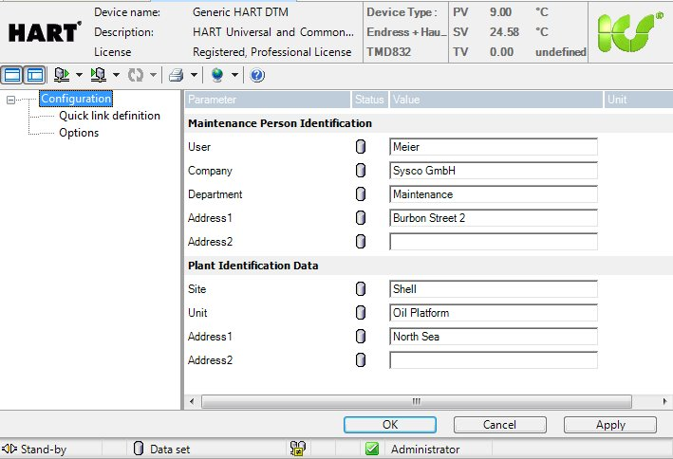Click the green Administrator checkmark icon
Viewport: 673px width, 459px height.
[373, 450]
